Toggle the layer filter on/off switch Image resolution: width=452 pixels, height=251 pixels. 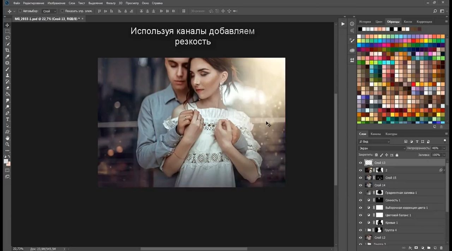(x=445, y=141)
